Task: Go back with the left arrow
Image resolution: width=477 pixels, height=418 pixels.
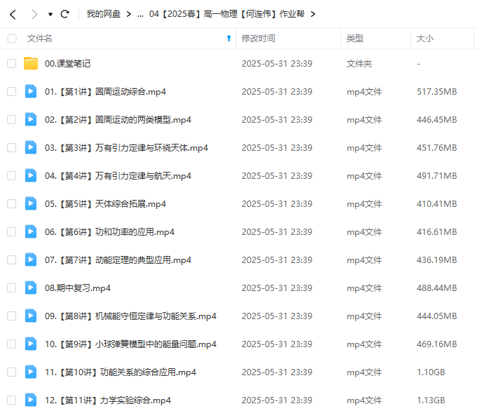Action: [13, 14]
